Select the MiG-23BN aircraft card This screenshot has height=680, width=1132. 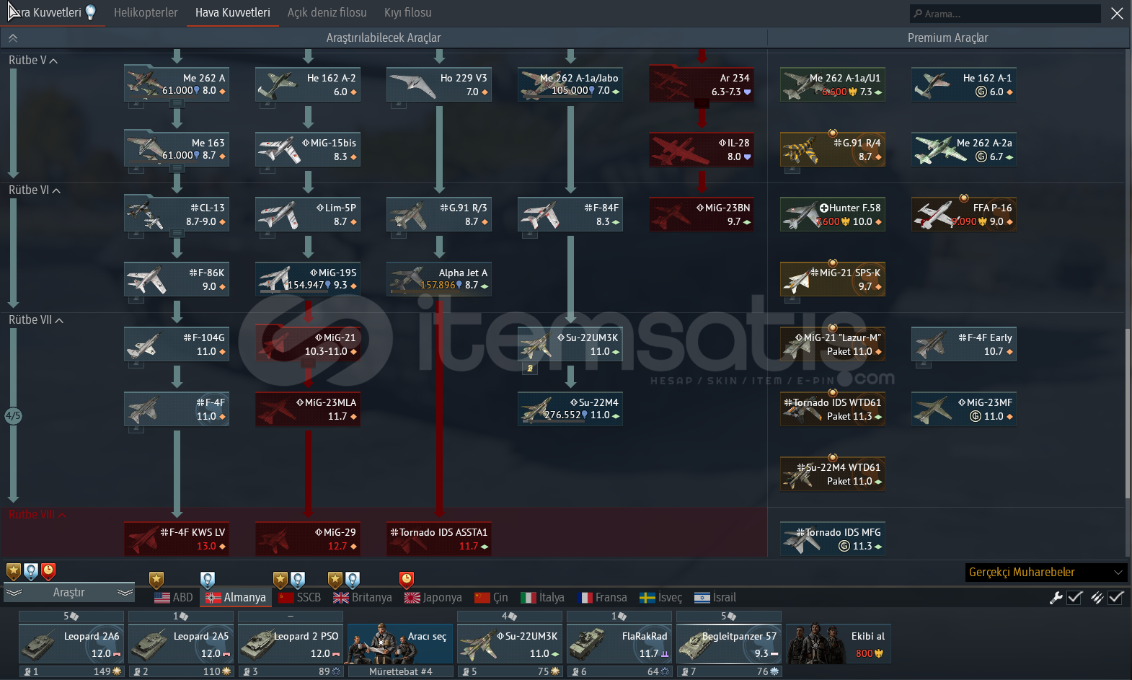pos(702,214)
